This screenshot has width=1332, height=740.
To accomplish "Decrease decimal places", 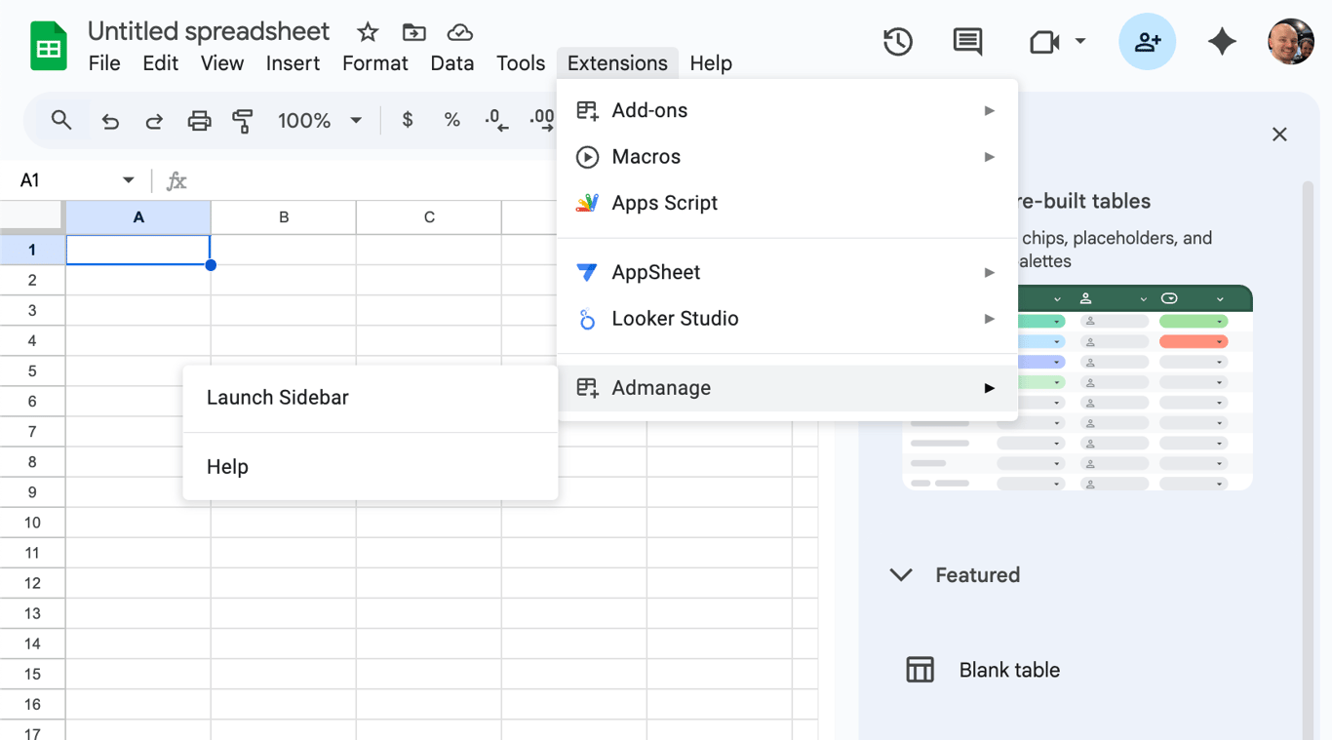I will tap(496, 120).
